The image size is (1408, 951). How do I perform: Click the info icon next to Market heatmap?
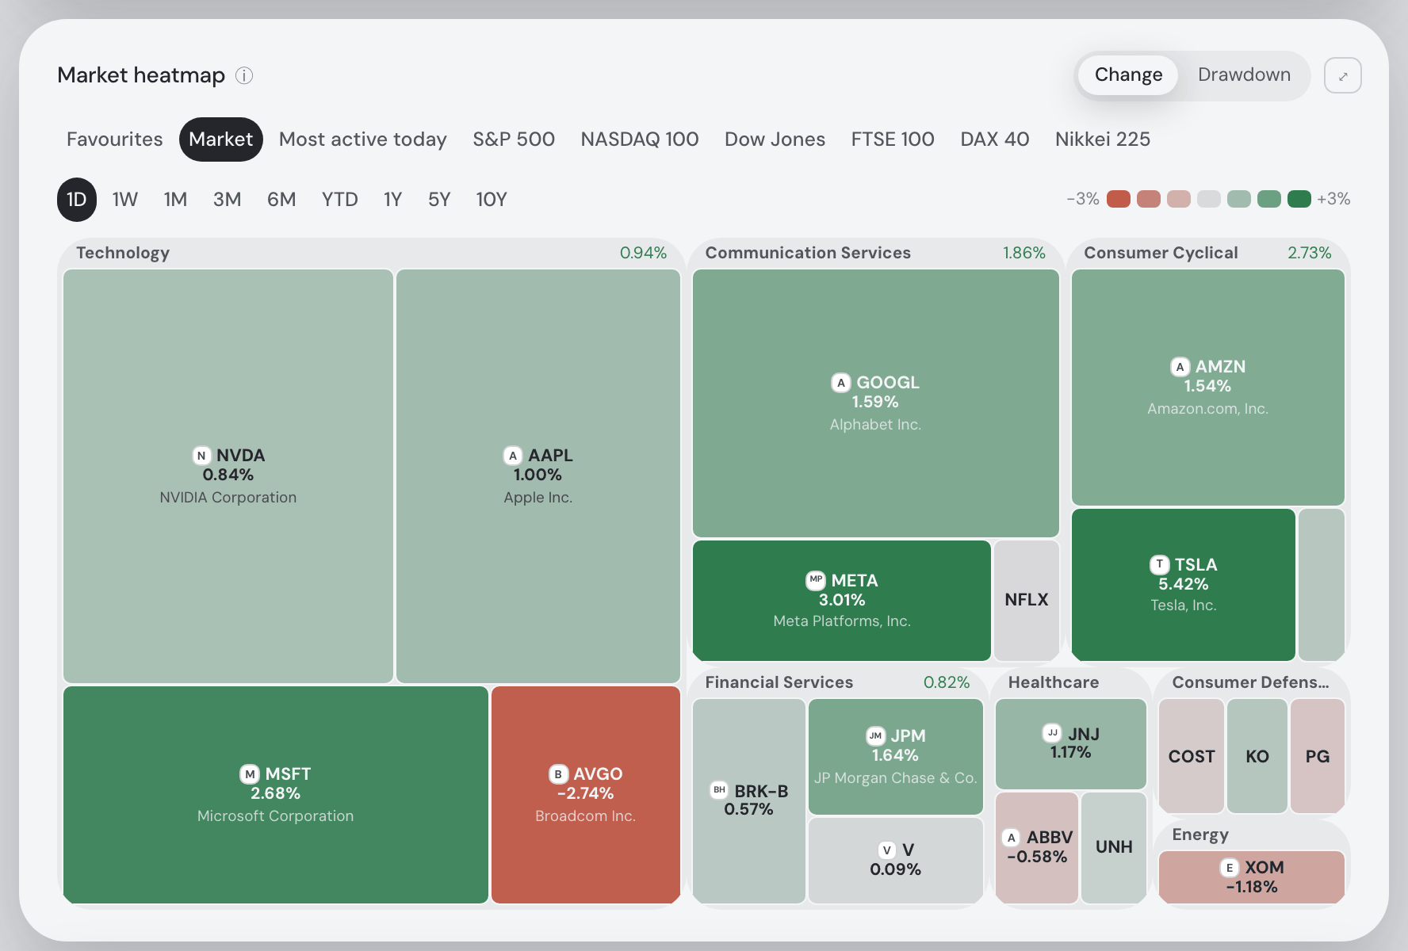244,75
